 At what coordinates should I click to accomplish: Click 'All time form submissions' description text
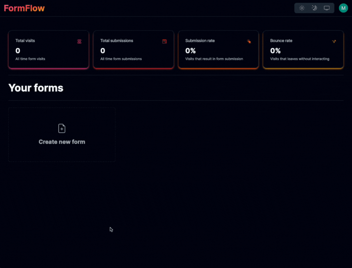[x=121, y=59]
